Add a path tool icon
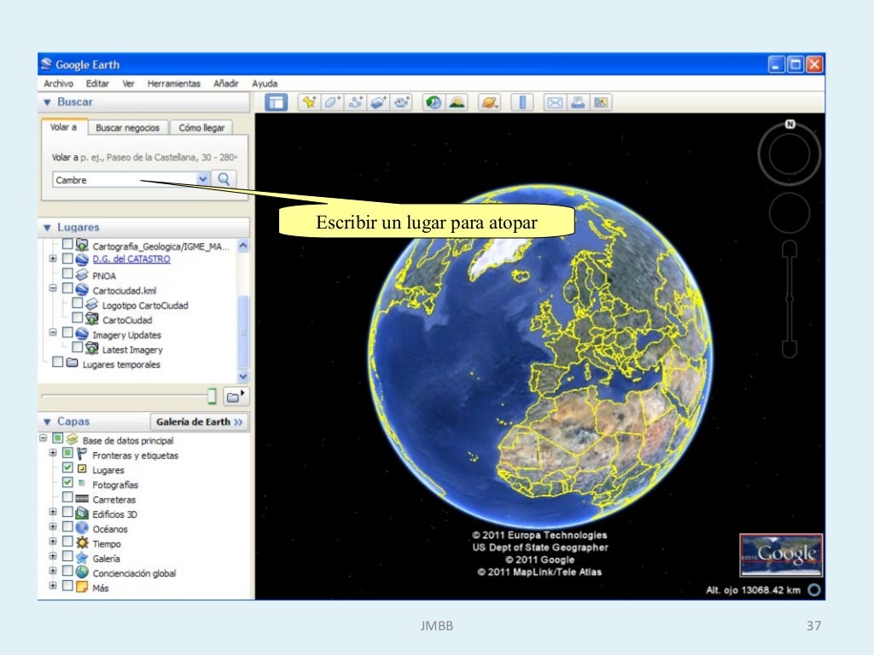The image size is (874, 655). [355, 102]
